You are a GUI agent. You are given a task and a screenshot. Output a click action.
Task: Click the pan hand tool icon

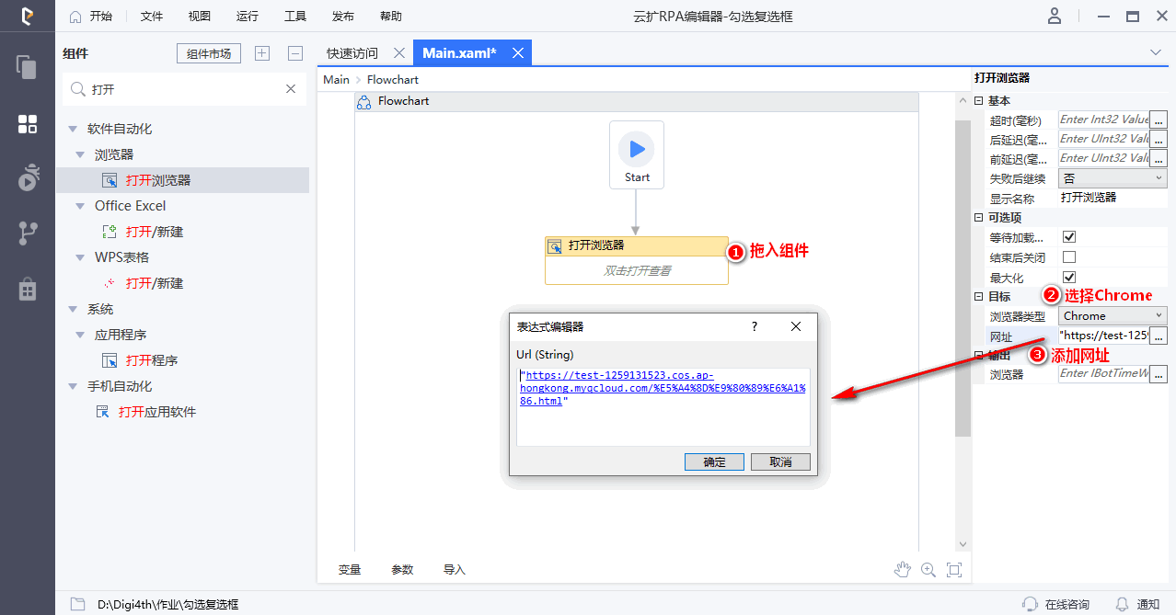pos(902,570)
